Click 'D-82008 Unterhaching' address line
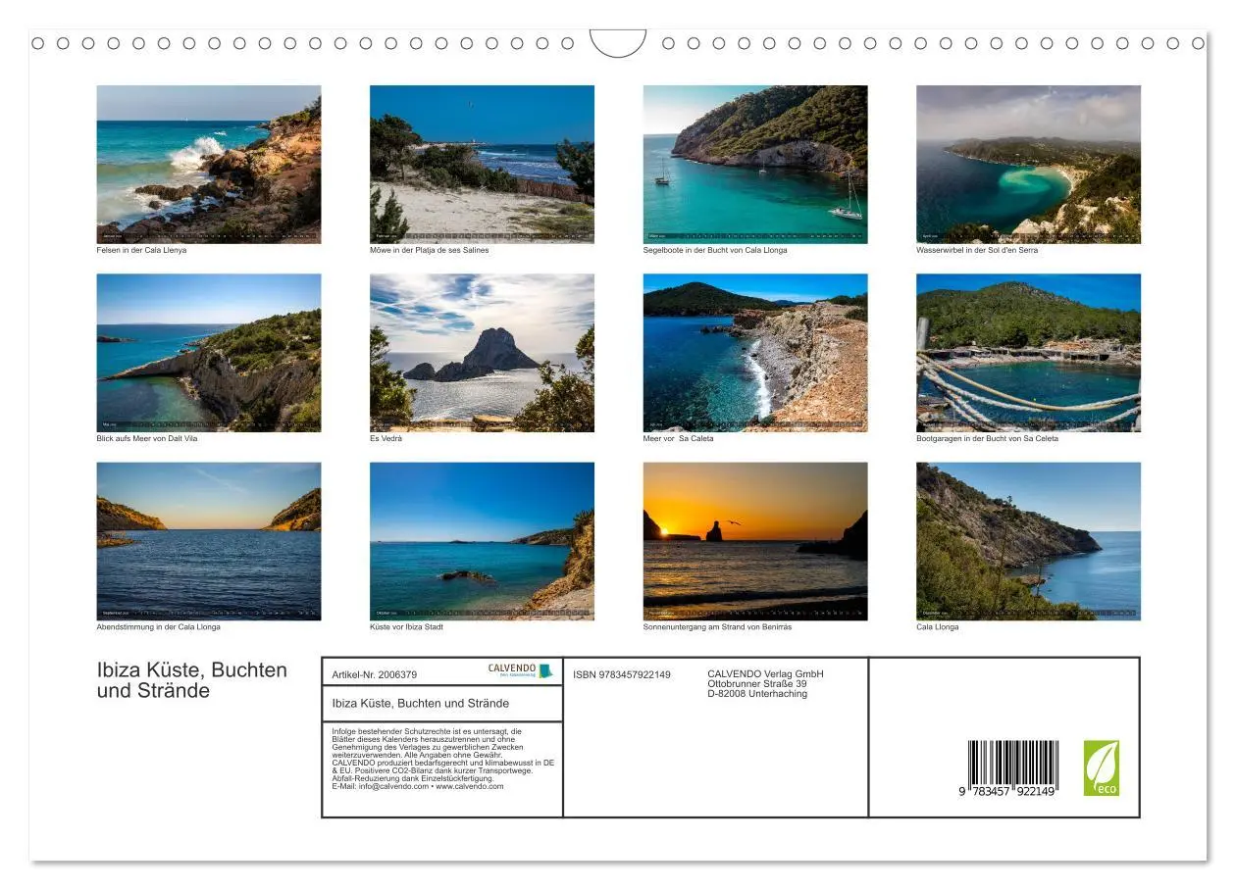Screen dimensions: 1236x890 tap(757, 693)
